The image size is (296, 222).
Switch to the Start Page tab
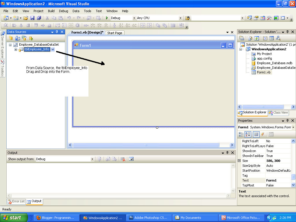(114, 33)
